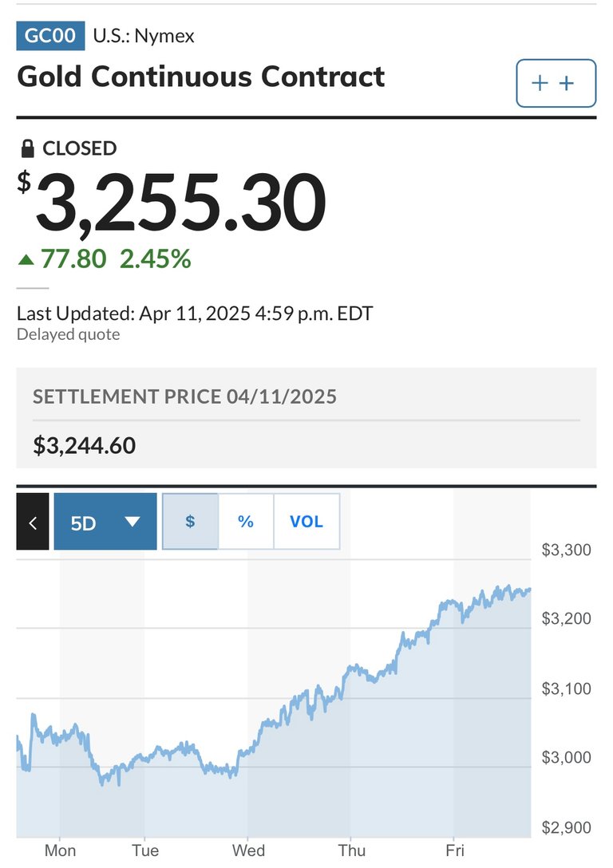Switch chart to dollar view
This screenshot has height=868, width=613.
[190, 522]
